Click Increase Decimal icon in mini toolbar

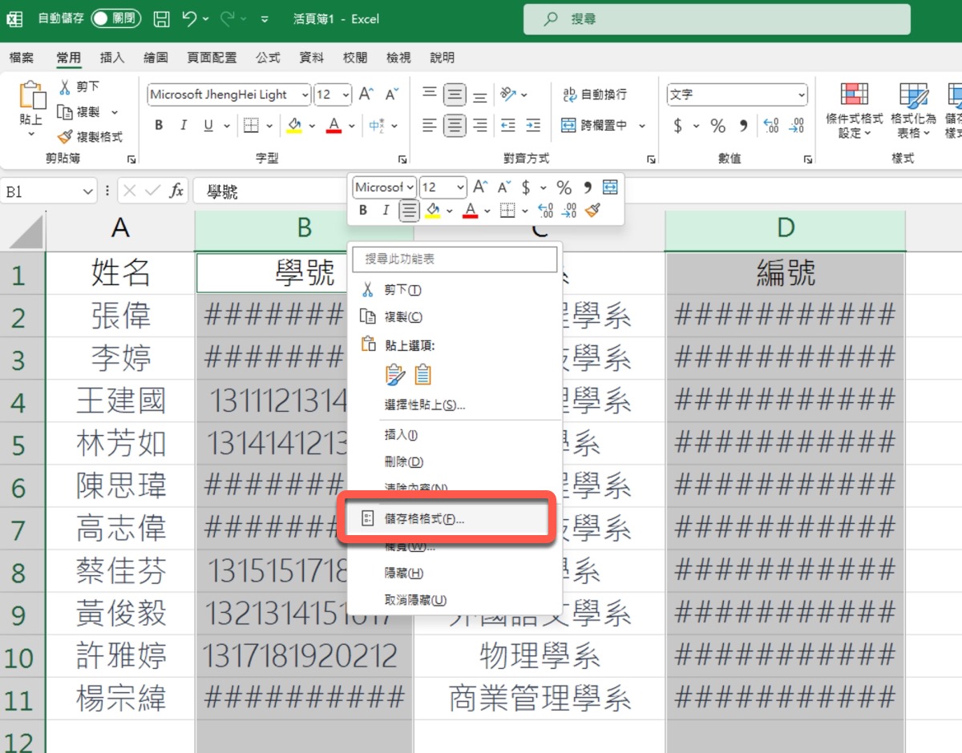(546, 211)
